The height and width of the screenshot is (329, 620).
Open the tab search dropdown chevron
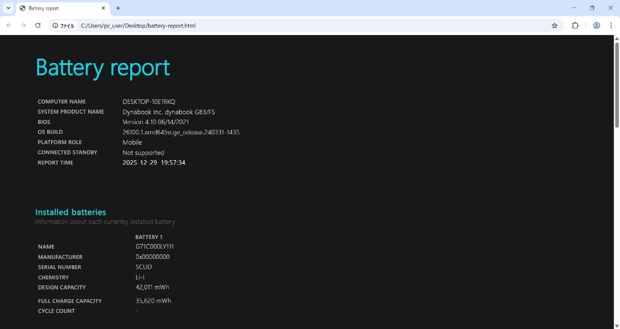[x=8, y=8]
